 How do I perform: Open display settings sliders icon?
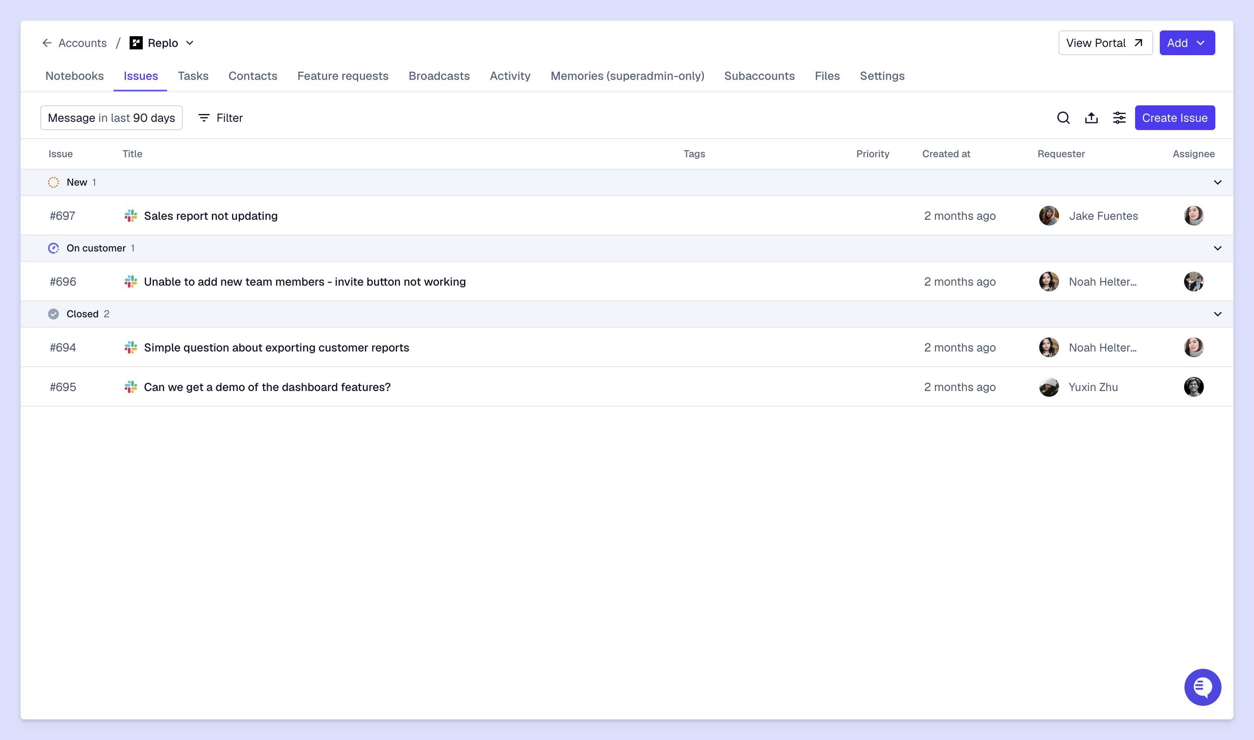coord(1119,118)
